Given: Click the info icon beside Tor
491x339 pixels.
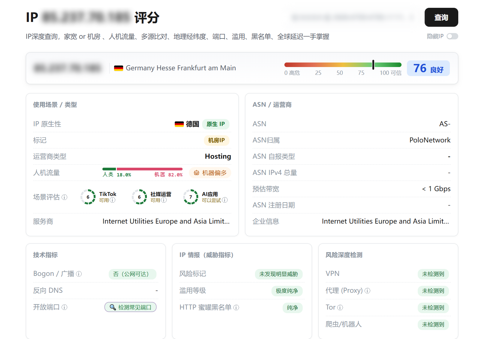Looking at the screenshot, I should (x=340, y=307).
